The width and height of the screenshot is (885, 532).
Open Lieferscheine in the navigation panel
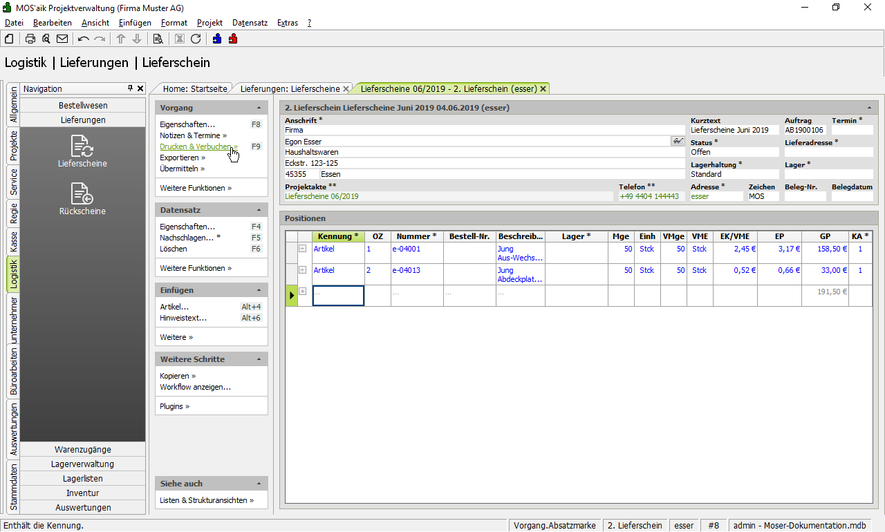click(82, 152)
